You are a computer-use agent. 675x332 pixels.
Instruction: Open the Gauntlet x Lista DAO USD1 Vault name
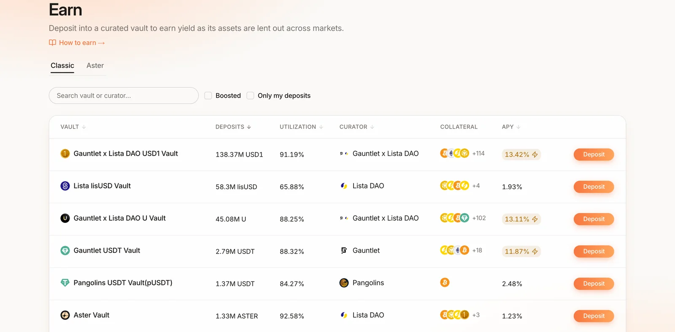[x=126, y=153]
